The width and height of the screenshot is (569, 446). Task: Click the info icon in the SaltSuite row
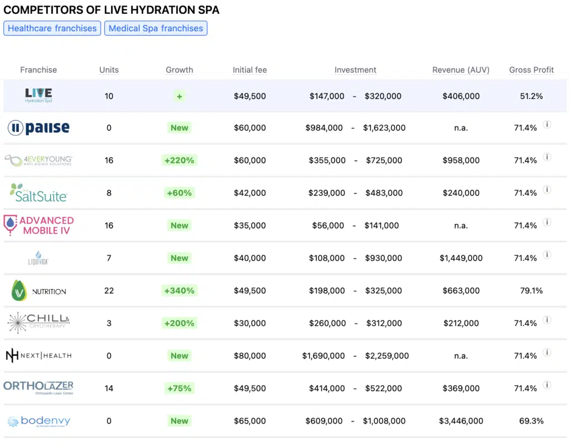(x=547, y=190)
